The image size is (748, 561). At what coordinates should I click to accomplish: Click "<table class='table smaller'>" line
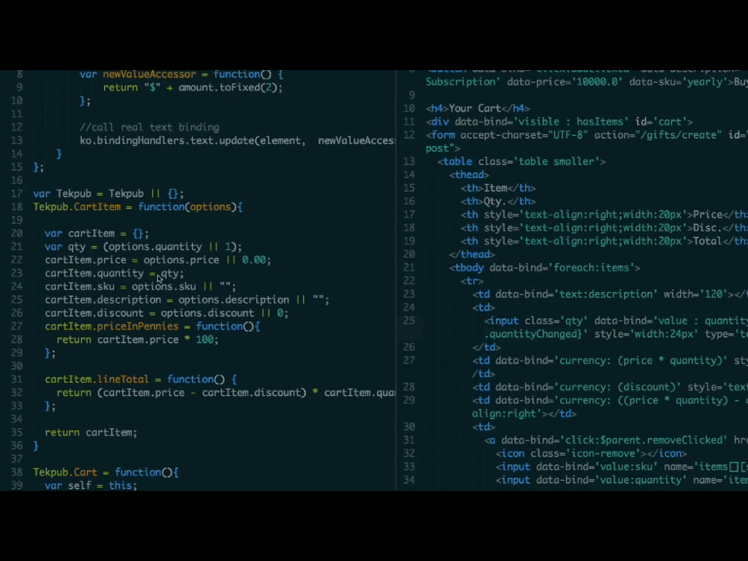pyautogui.click(x=522, y=161)
